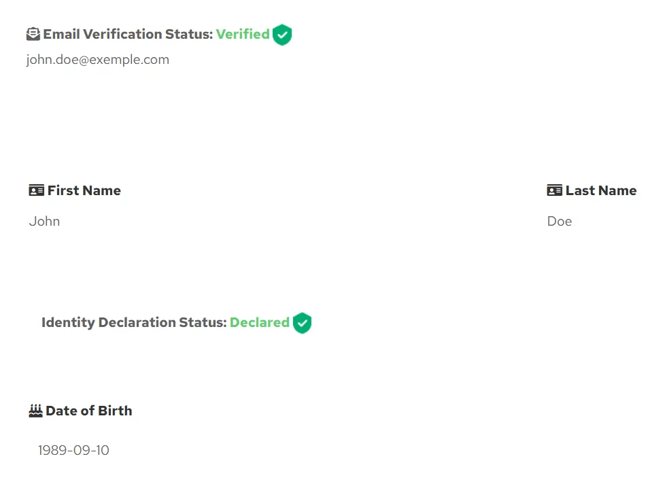Click the john.doe@exemple.com email address
Screen dimensions: 667x482
click(98, 60)
